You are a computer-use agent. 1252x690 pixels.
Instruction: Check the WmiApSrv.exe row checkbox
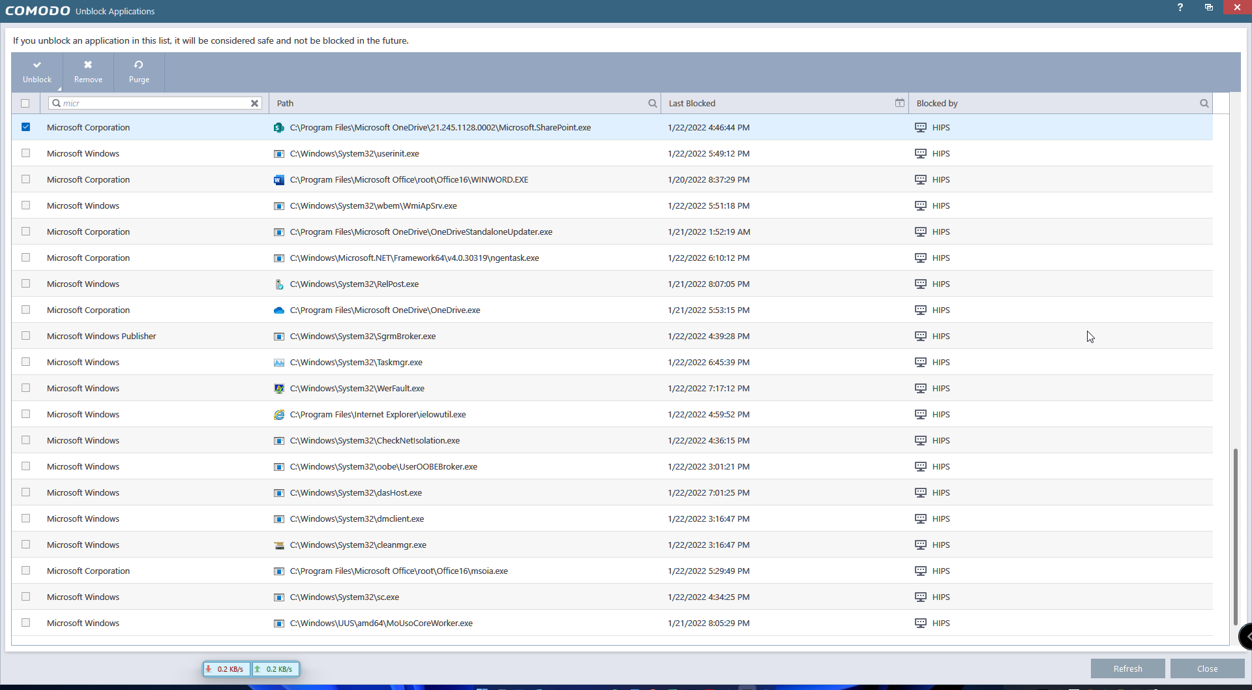click(25, 205)
